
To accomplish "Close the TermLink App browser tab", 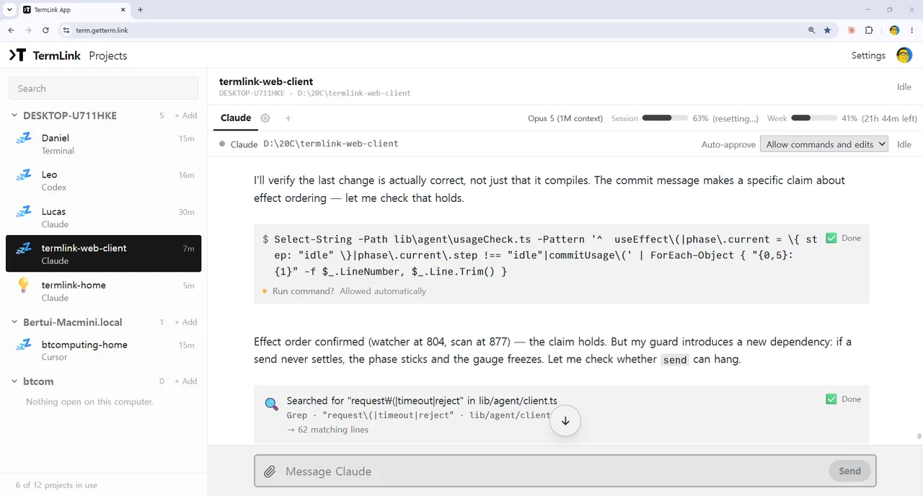I will pyautogui.click(x=122, y=10).
